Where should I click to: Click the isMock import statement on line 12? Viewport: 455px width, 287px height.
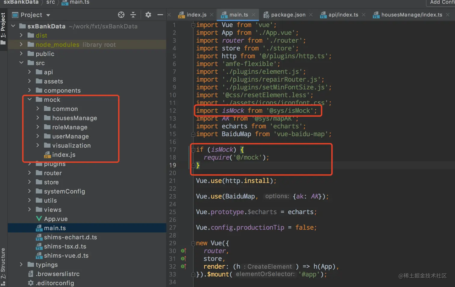(257, 111)
